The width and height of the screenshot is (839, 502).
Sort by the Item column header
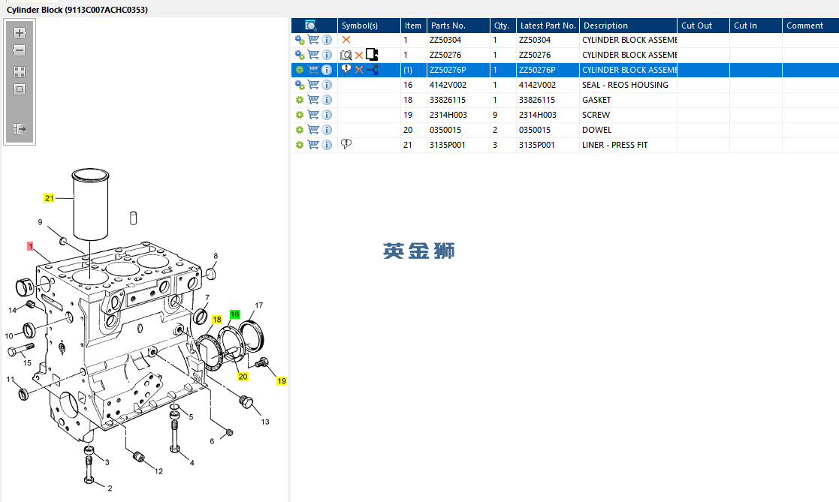pos(414,26)
